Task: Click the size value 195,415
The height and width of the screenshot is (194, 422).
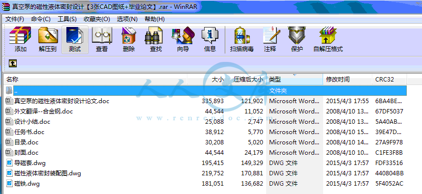Action: point(212,163)
